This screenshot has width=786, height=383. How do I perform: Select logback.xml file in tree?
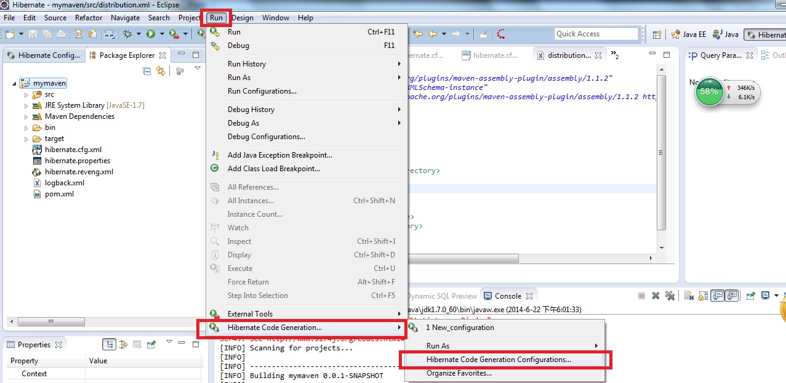point(64,183)
